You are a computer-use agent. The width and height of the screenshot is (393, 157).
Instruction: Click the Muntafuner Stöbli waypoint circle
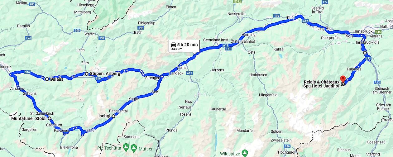50,118
